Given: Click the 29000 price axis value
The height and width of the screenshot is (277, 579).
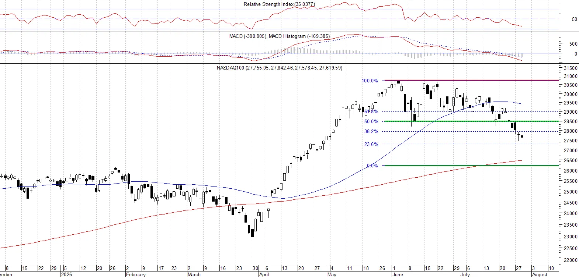Looking at the screenshot, I should coord(571,112).
